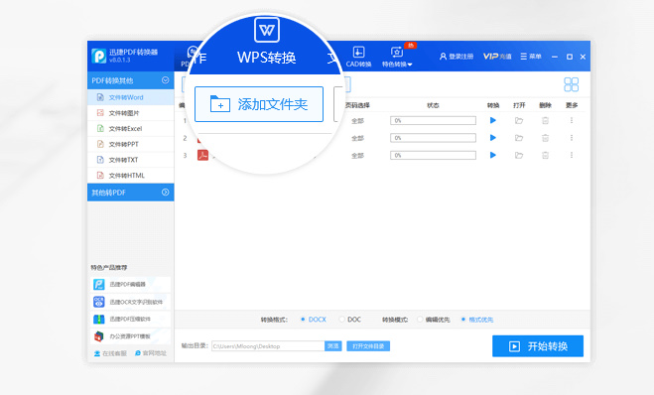Choose 编辑优先 conversion mode
The image size is (654, 395).
point(433,320)
